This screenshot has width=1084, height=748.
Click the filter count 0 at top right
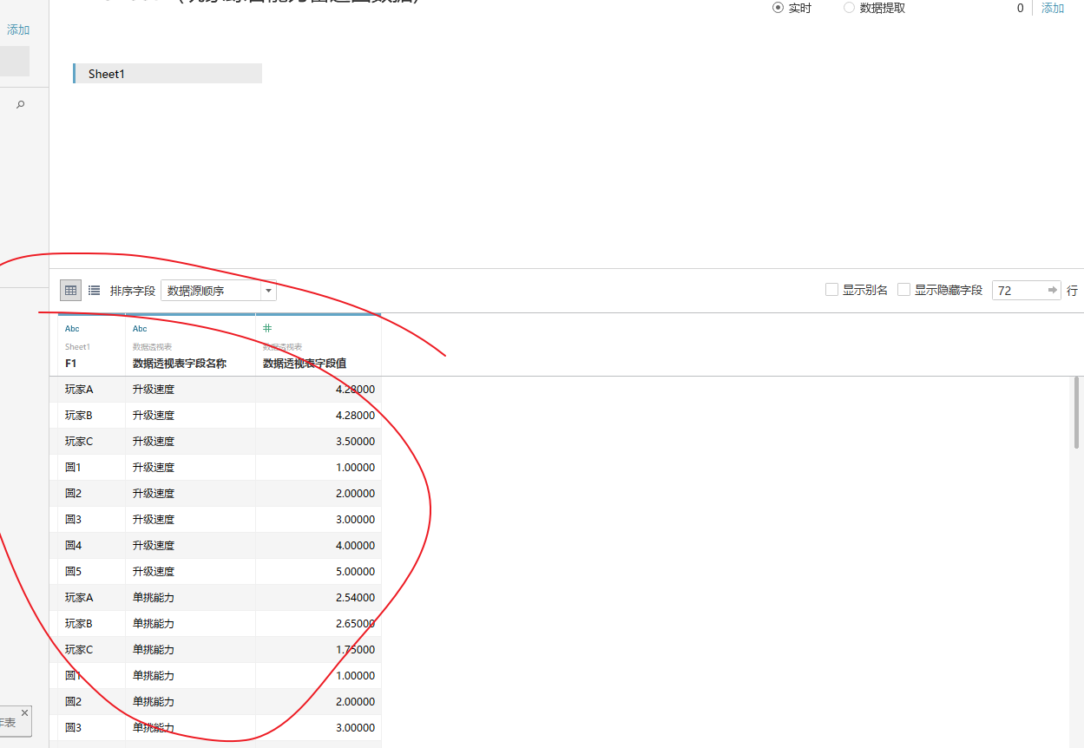coord(1021,8)
